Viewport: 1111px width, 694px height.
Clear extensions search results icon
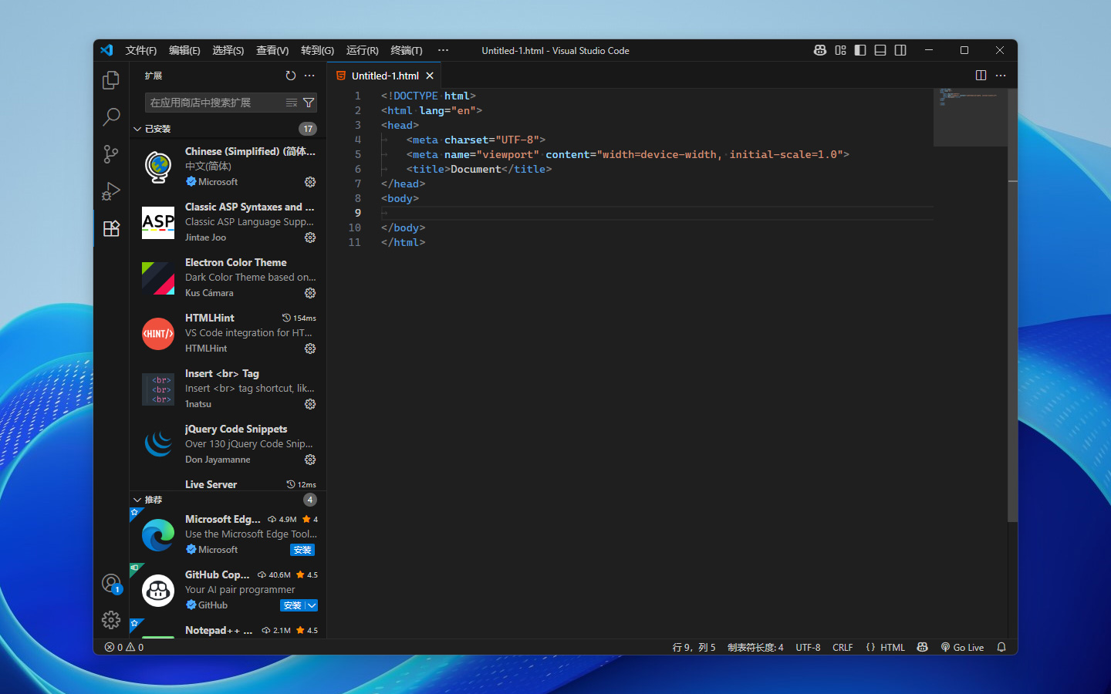point(291,103)
